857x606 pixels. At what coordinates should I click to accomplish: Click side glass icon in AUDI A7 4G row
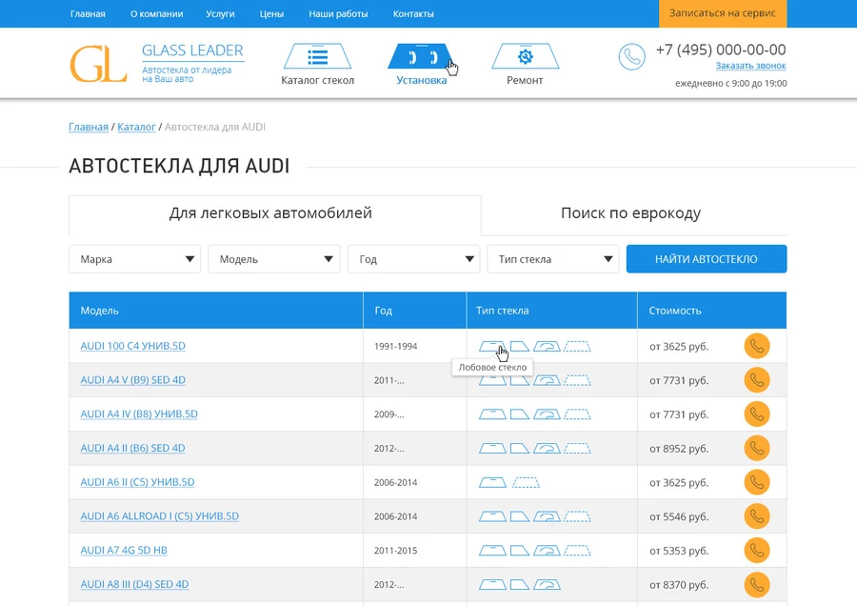click(519, 550)
